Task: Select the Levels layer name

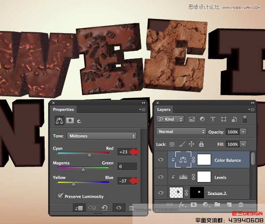Action: click(x=220, y=177)
